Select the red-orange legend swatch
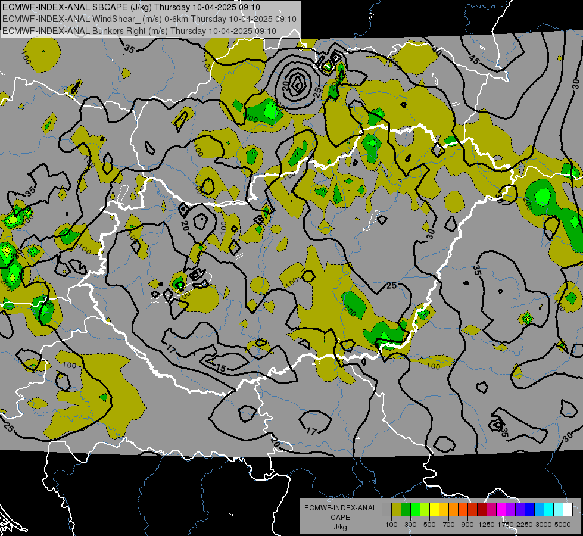This screenshot has width=583, height=536. 463,510
